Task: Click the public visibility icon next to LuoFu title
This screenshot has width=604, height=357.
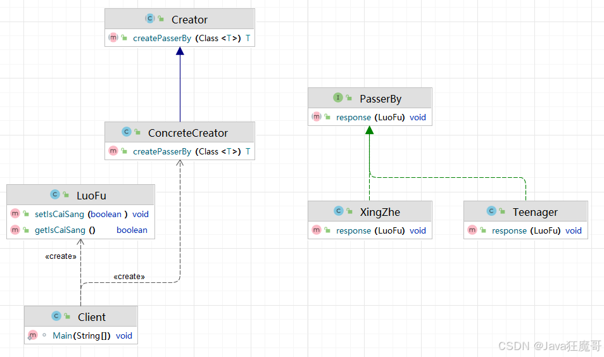Action: coord(66,194)
